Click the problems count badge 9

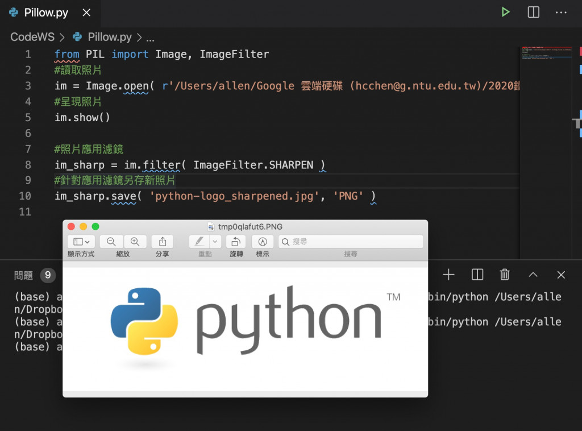48,275
